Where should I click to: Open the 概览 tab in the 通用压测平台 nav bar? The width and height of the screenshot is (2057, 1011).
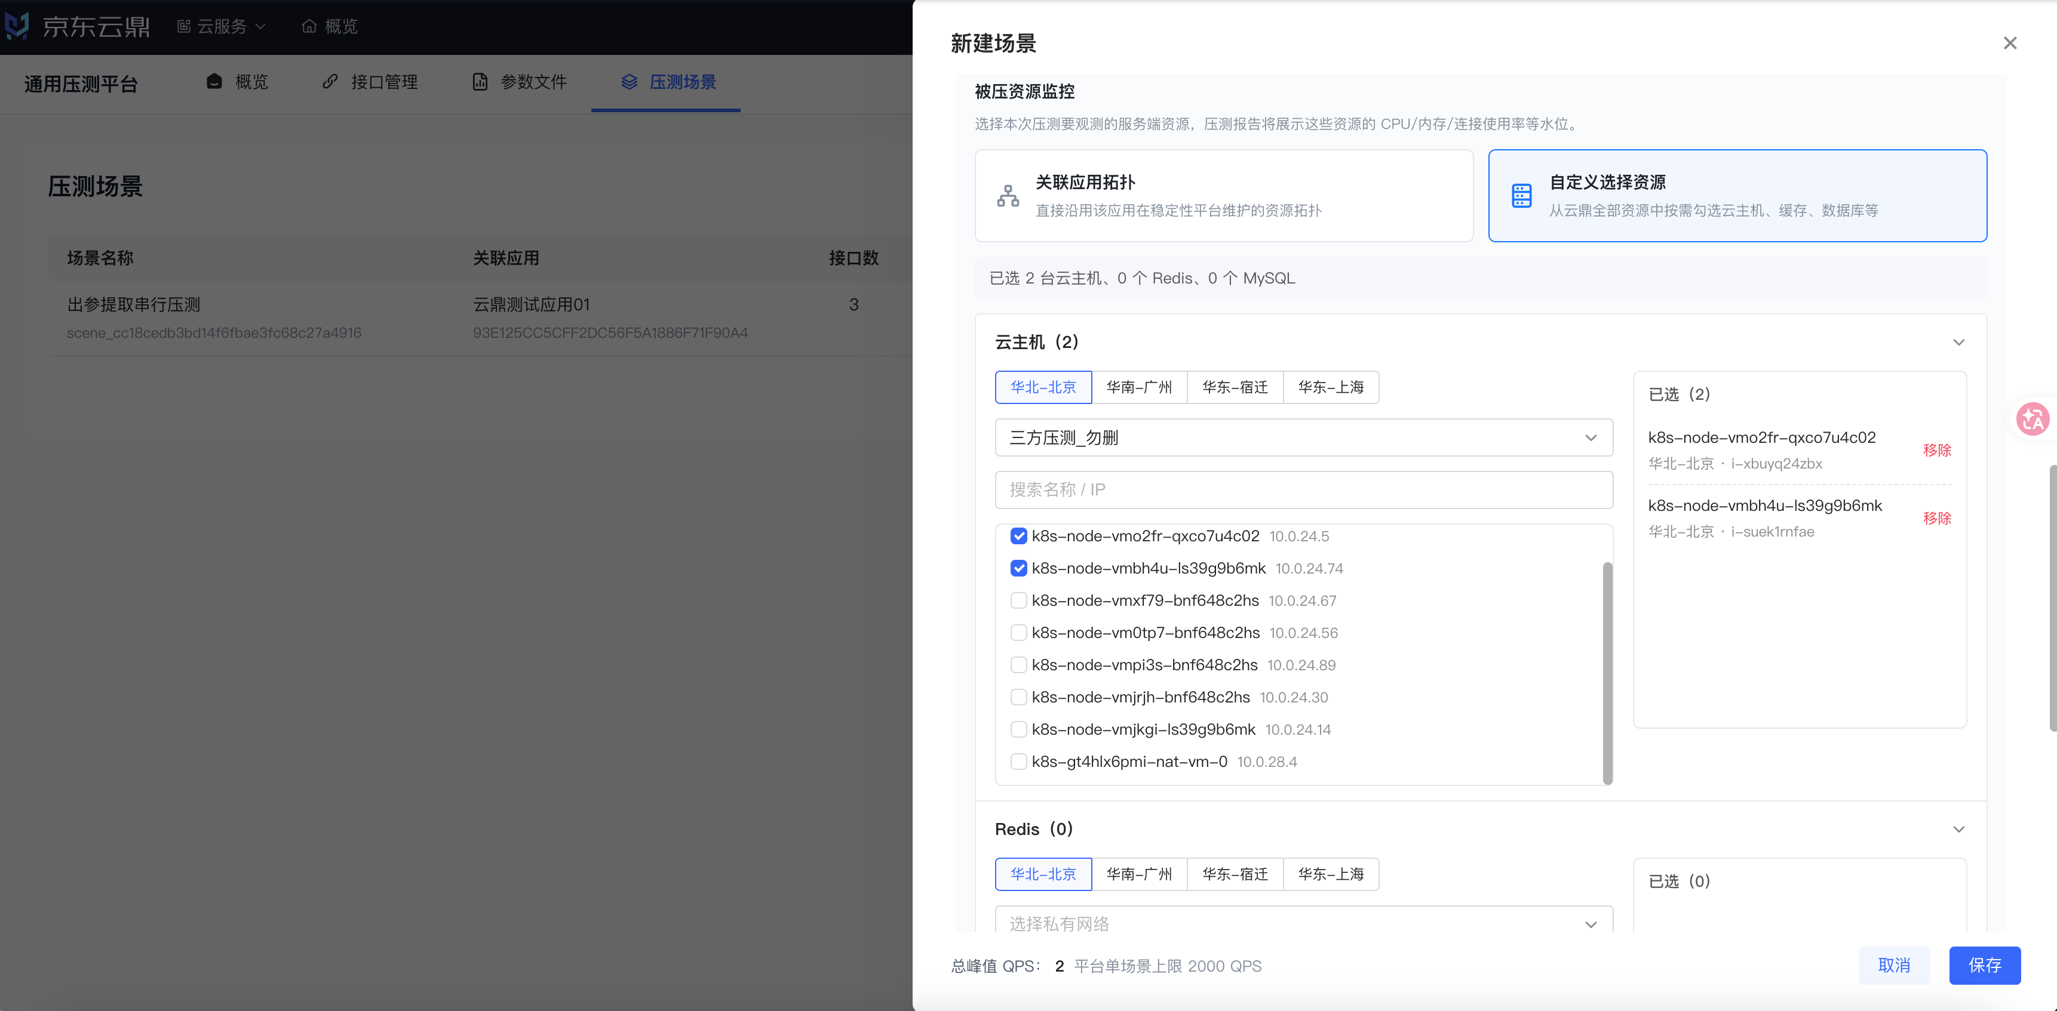pos(237,82)
